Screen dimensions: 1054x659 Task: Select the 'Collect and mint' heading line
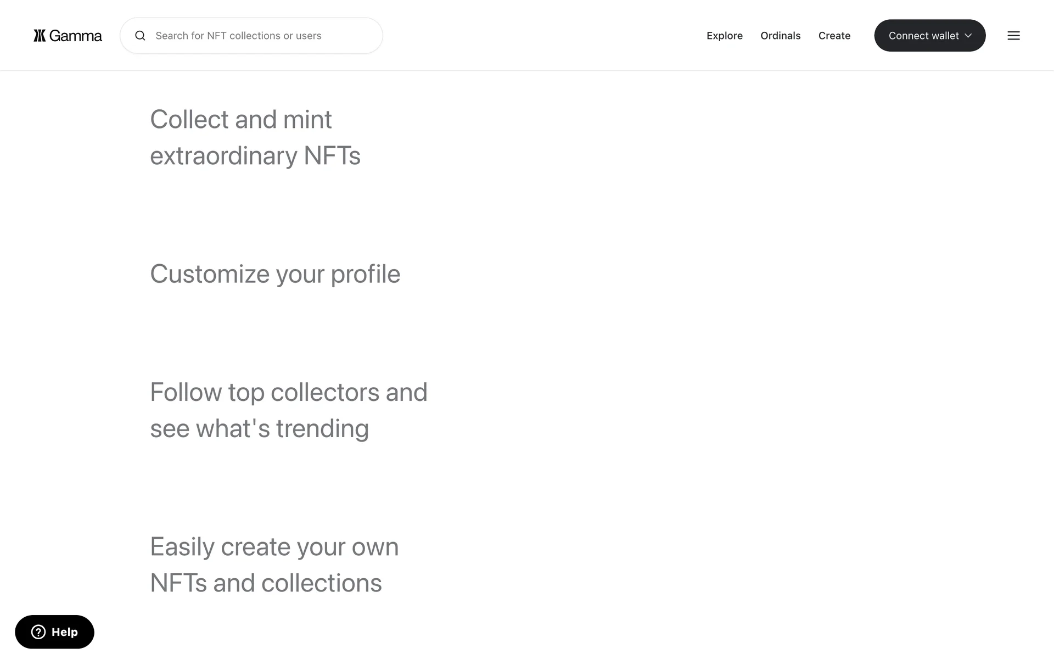pos(241,119)
